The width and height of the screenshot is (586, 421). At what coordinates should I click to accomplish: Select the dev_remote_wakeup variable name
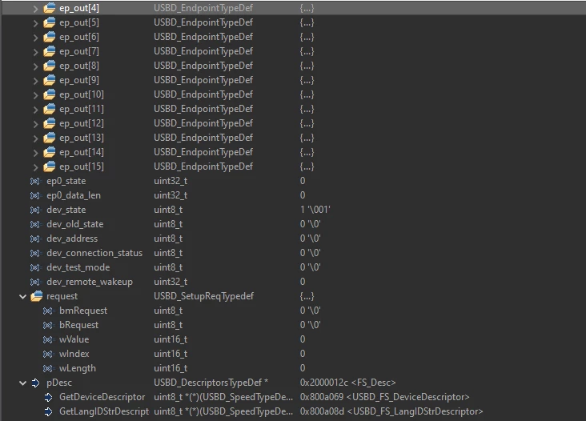click(x=90, y=282)
